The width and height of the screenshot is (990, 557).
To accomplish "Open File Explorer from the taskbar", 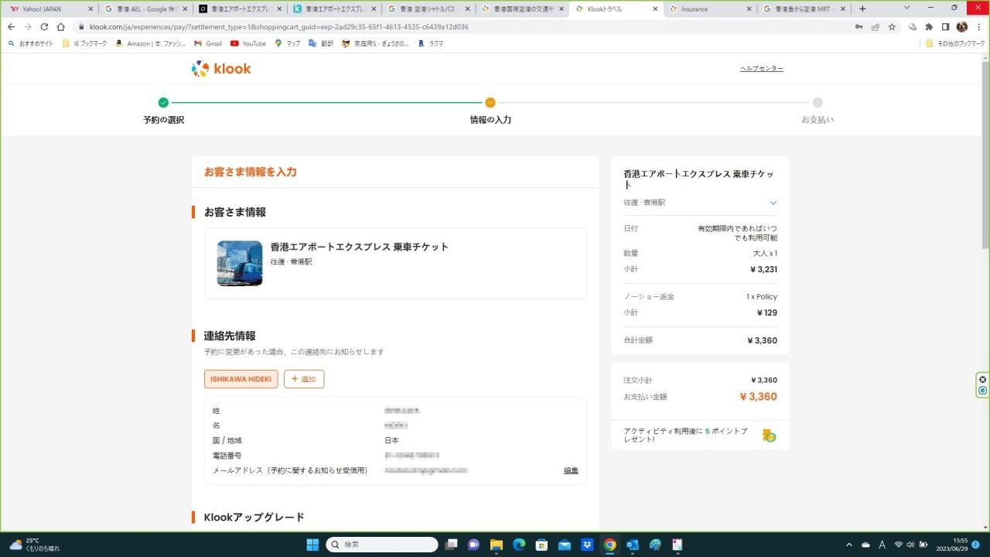I will point(497,545).
